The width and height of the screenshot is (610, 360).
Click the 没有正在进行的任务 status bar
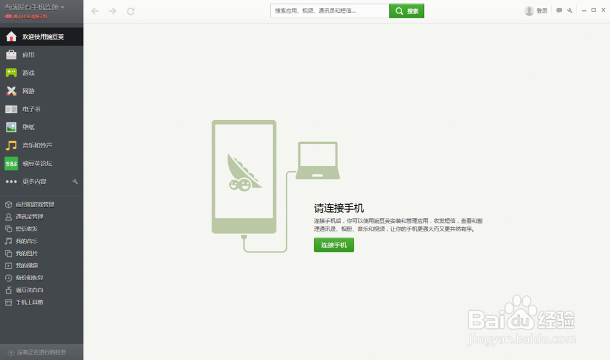tap(41, 352)
